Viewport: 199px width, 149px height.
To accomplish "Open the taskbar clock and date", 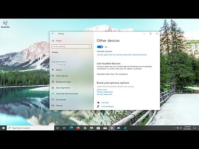I will tap(187, 128).
